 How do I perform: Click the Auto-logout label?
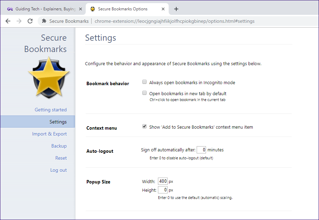pyautogui.click(x=100, y=151)
